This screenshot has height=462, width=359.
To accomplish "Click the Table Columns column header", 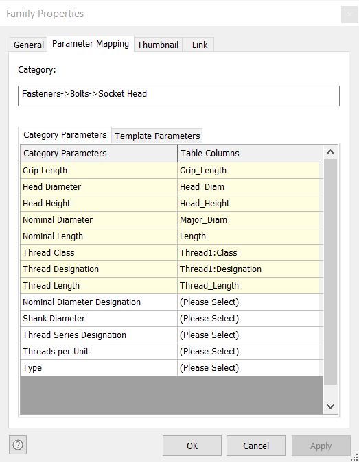I will coord(251,154).
